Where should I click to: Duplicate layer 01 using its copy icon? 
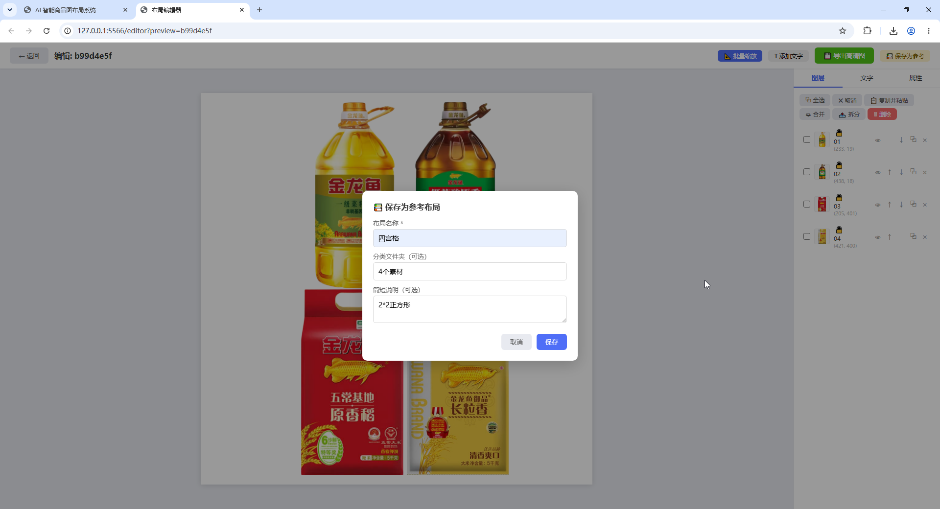coord(913,139)
